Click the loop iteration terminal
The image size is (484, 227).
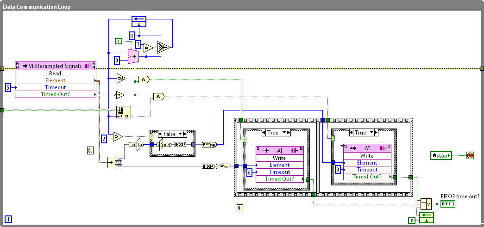(8, 219)
